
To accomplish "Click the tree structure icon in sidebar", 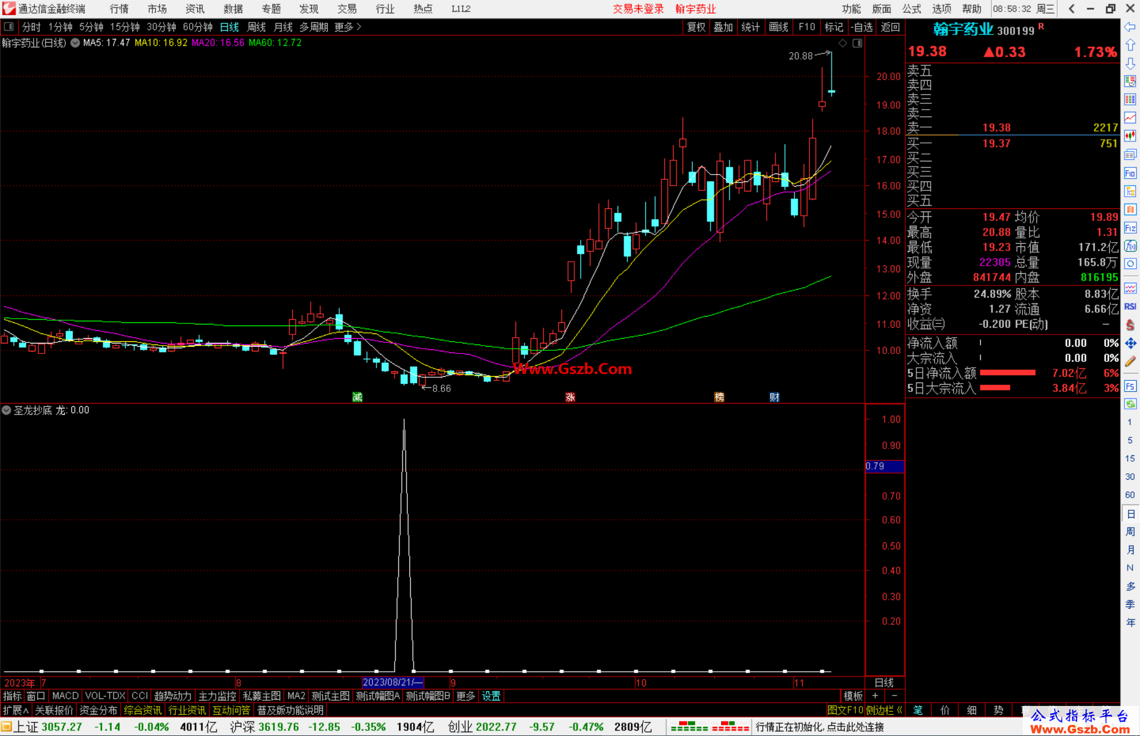I will pyautogui.click(x=1130, y=191).
